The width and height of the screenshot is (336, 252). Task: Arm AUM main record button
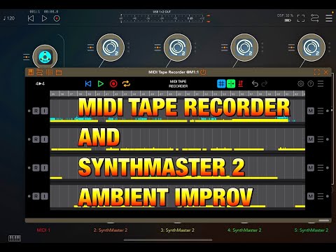pyautogui.click(x=57, y=18)
